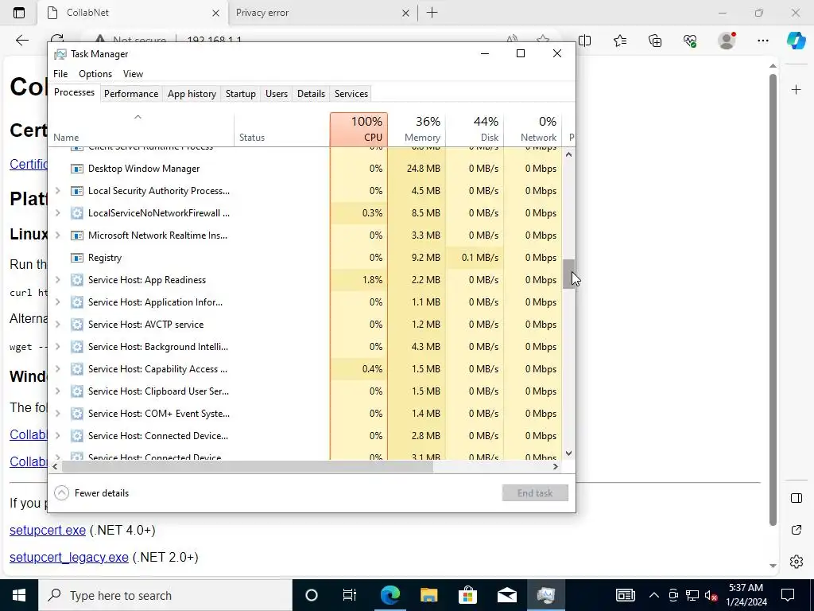Viewport: 814px width, 611px height.
Task: Open the setupcert_legacy.exe link
Action: [68, 557]
